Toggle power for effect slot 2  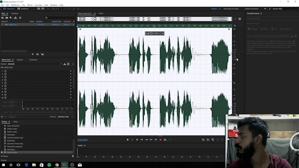pos(5,74)
